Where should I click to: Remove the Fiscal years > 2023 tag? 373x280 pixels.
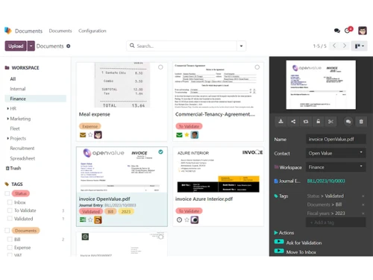[363, 214]
